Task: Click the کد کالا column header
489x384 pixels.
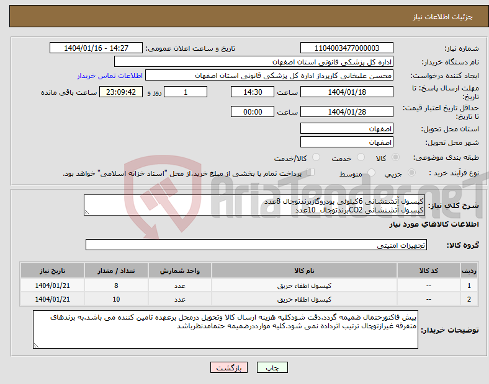Action: (x=429, y=271)
